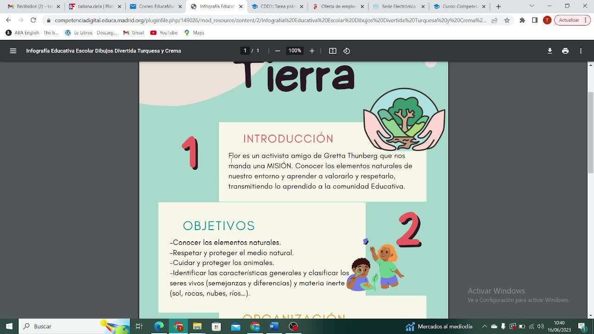Fit the PDF to page

pyautogui.click(x=333, y=51)
